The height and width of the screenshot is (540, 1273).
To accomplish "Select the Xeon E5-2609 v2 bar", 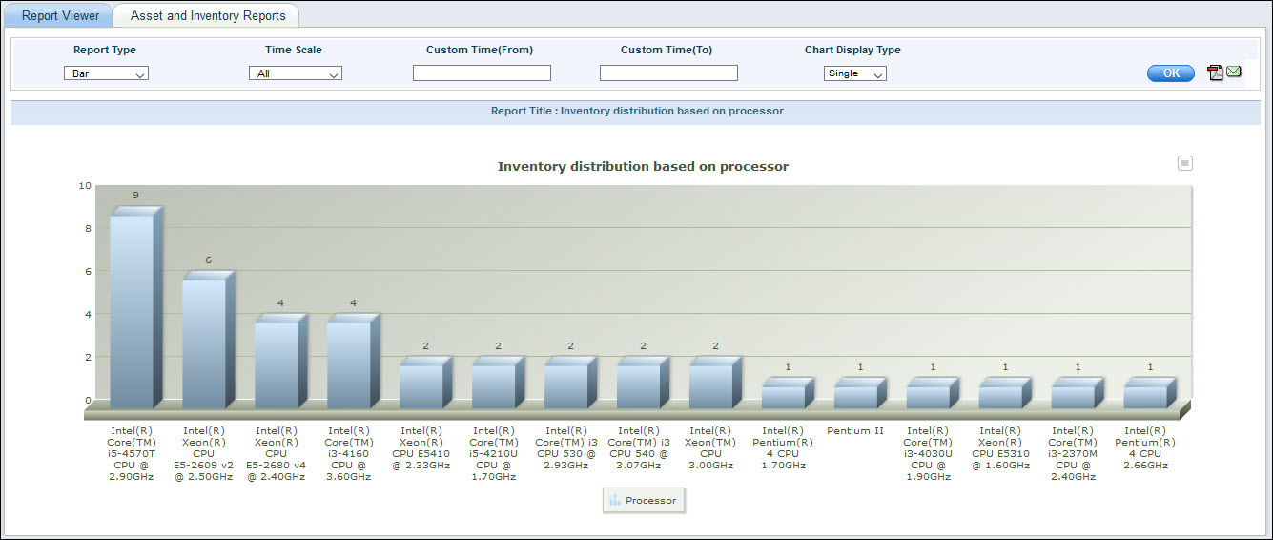I will click(205, 343).
